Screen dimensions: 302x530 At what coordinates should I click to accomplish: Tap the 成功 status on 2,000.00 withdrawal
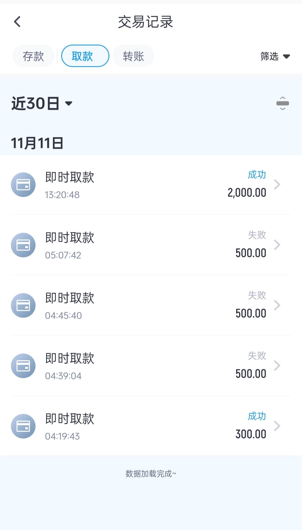pos(257,175)
